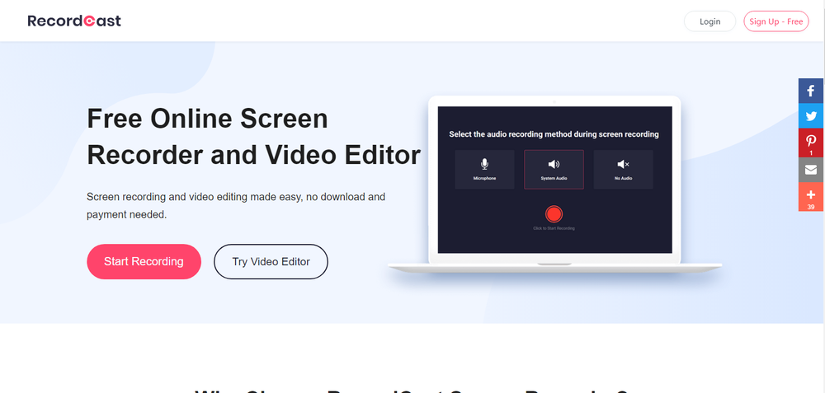
Task: Select the No Audio option
Action: 624,170
